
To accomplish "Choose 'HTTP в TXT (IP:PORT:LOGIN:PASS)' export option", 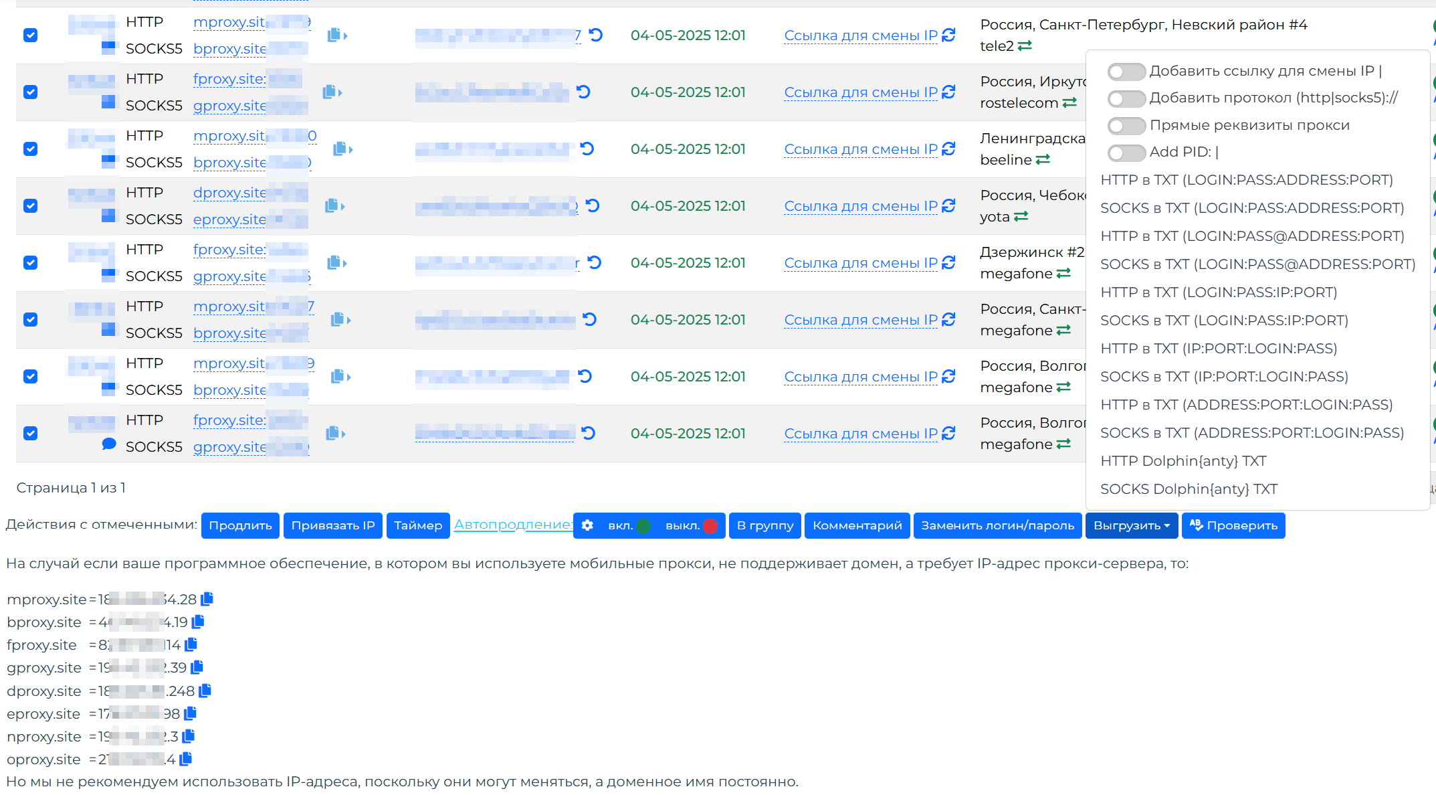I will click(x=1219, y=349).
